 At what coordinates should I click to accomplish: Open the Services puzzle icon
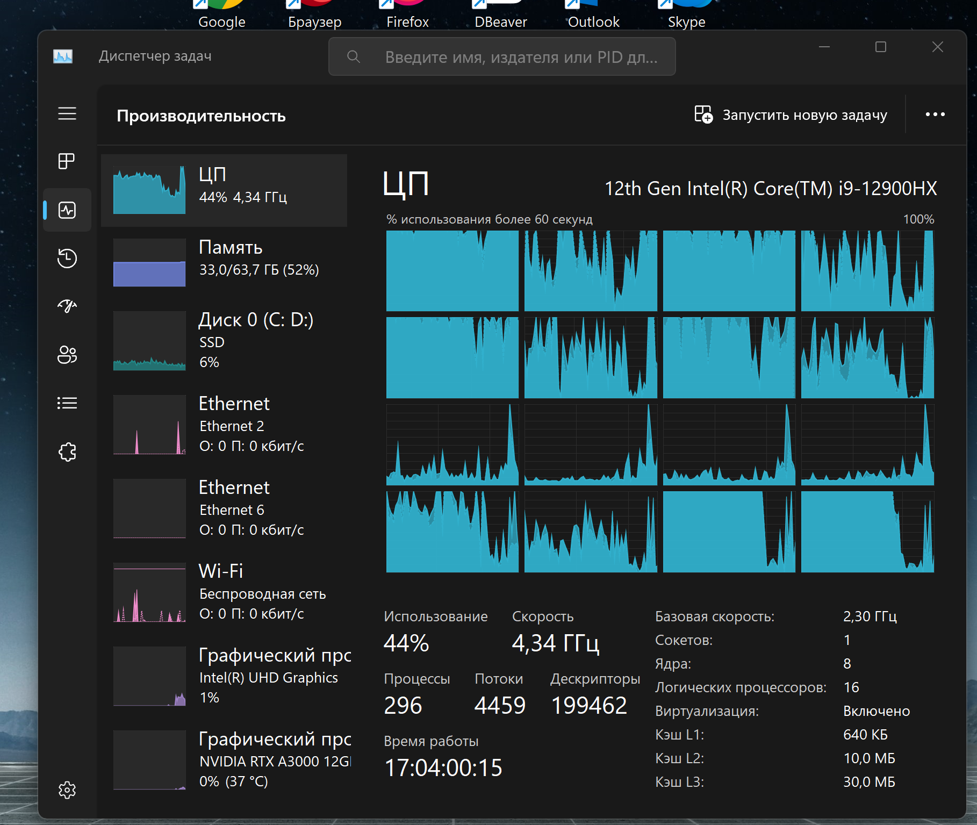click(x=67, y=452)
